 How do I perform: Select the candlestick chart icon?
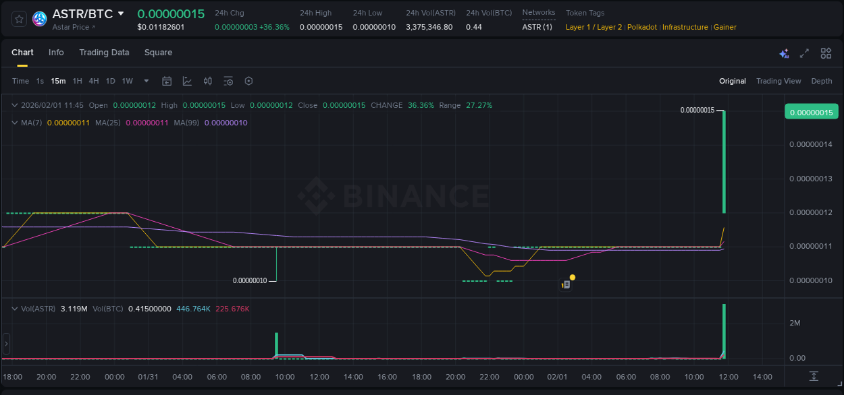(x=207, y=80)
